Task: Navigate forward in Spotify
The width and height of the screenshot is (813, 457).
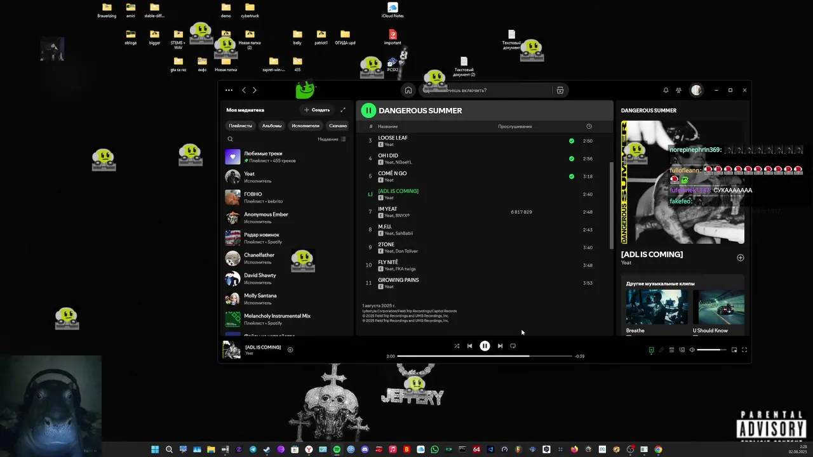Action: (x=255, y=90)
